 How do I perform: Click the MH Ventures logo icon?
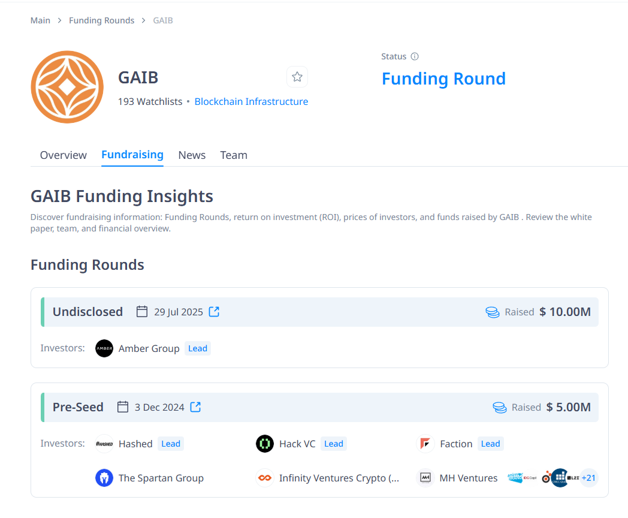click(425, 478)
